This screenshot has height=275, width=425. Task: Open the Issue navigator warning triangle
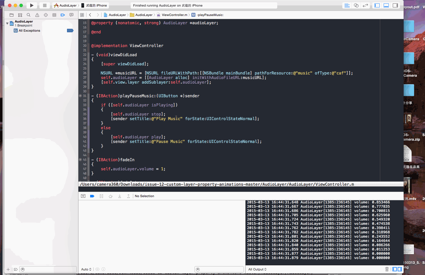pyautogui.click(x=37, y=15)
